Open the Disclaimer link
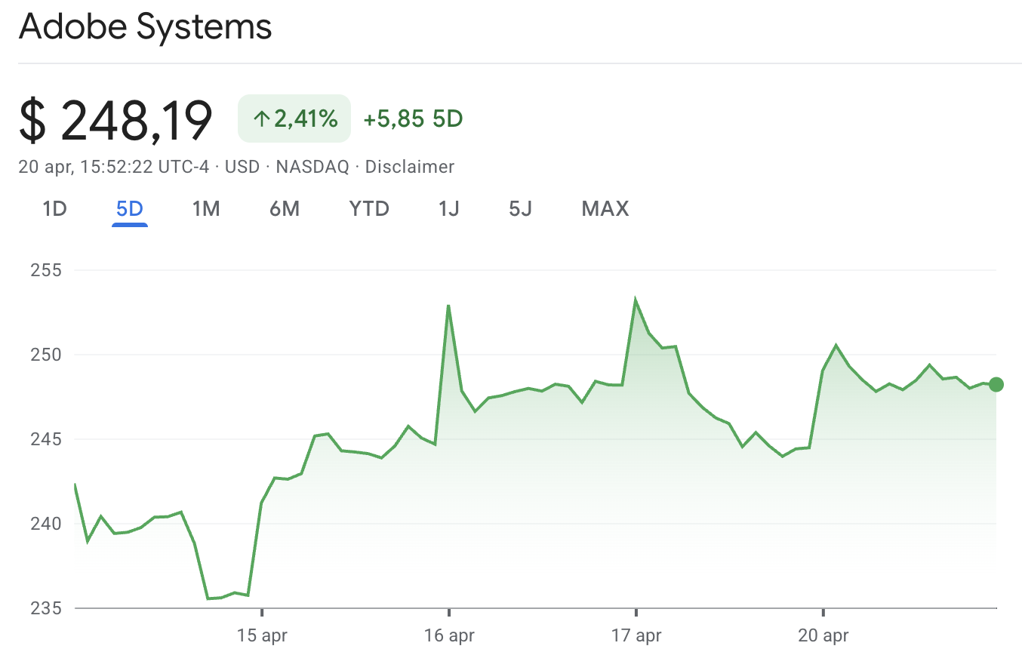The image size is (1022, 649). (410, 167)
